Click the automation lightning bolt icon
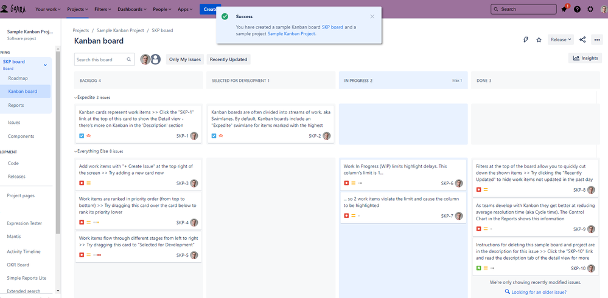Viewport: 608px width, 298px height. pyautogui.click(x=526, y=39)
